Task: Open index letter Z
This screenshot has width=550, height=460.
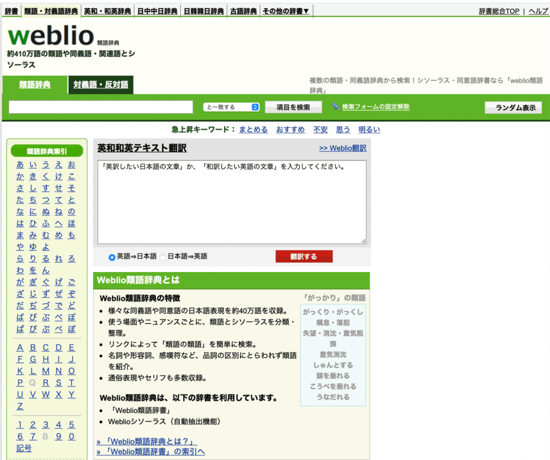Action: (x=20, y=406)
